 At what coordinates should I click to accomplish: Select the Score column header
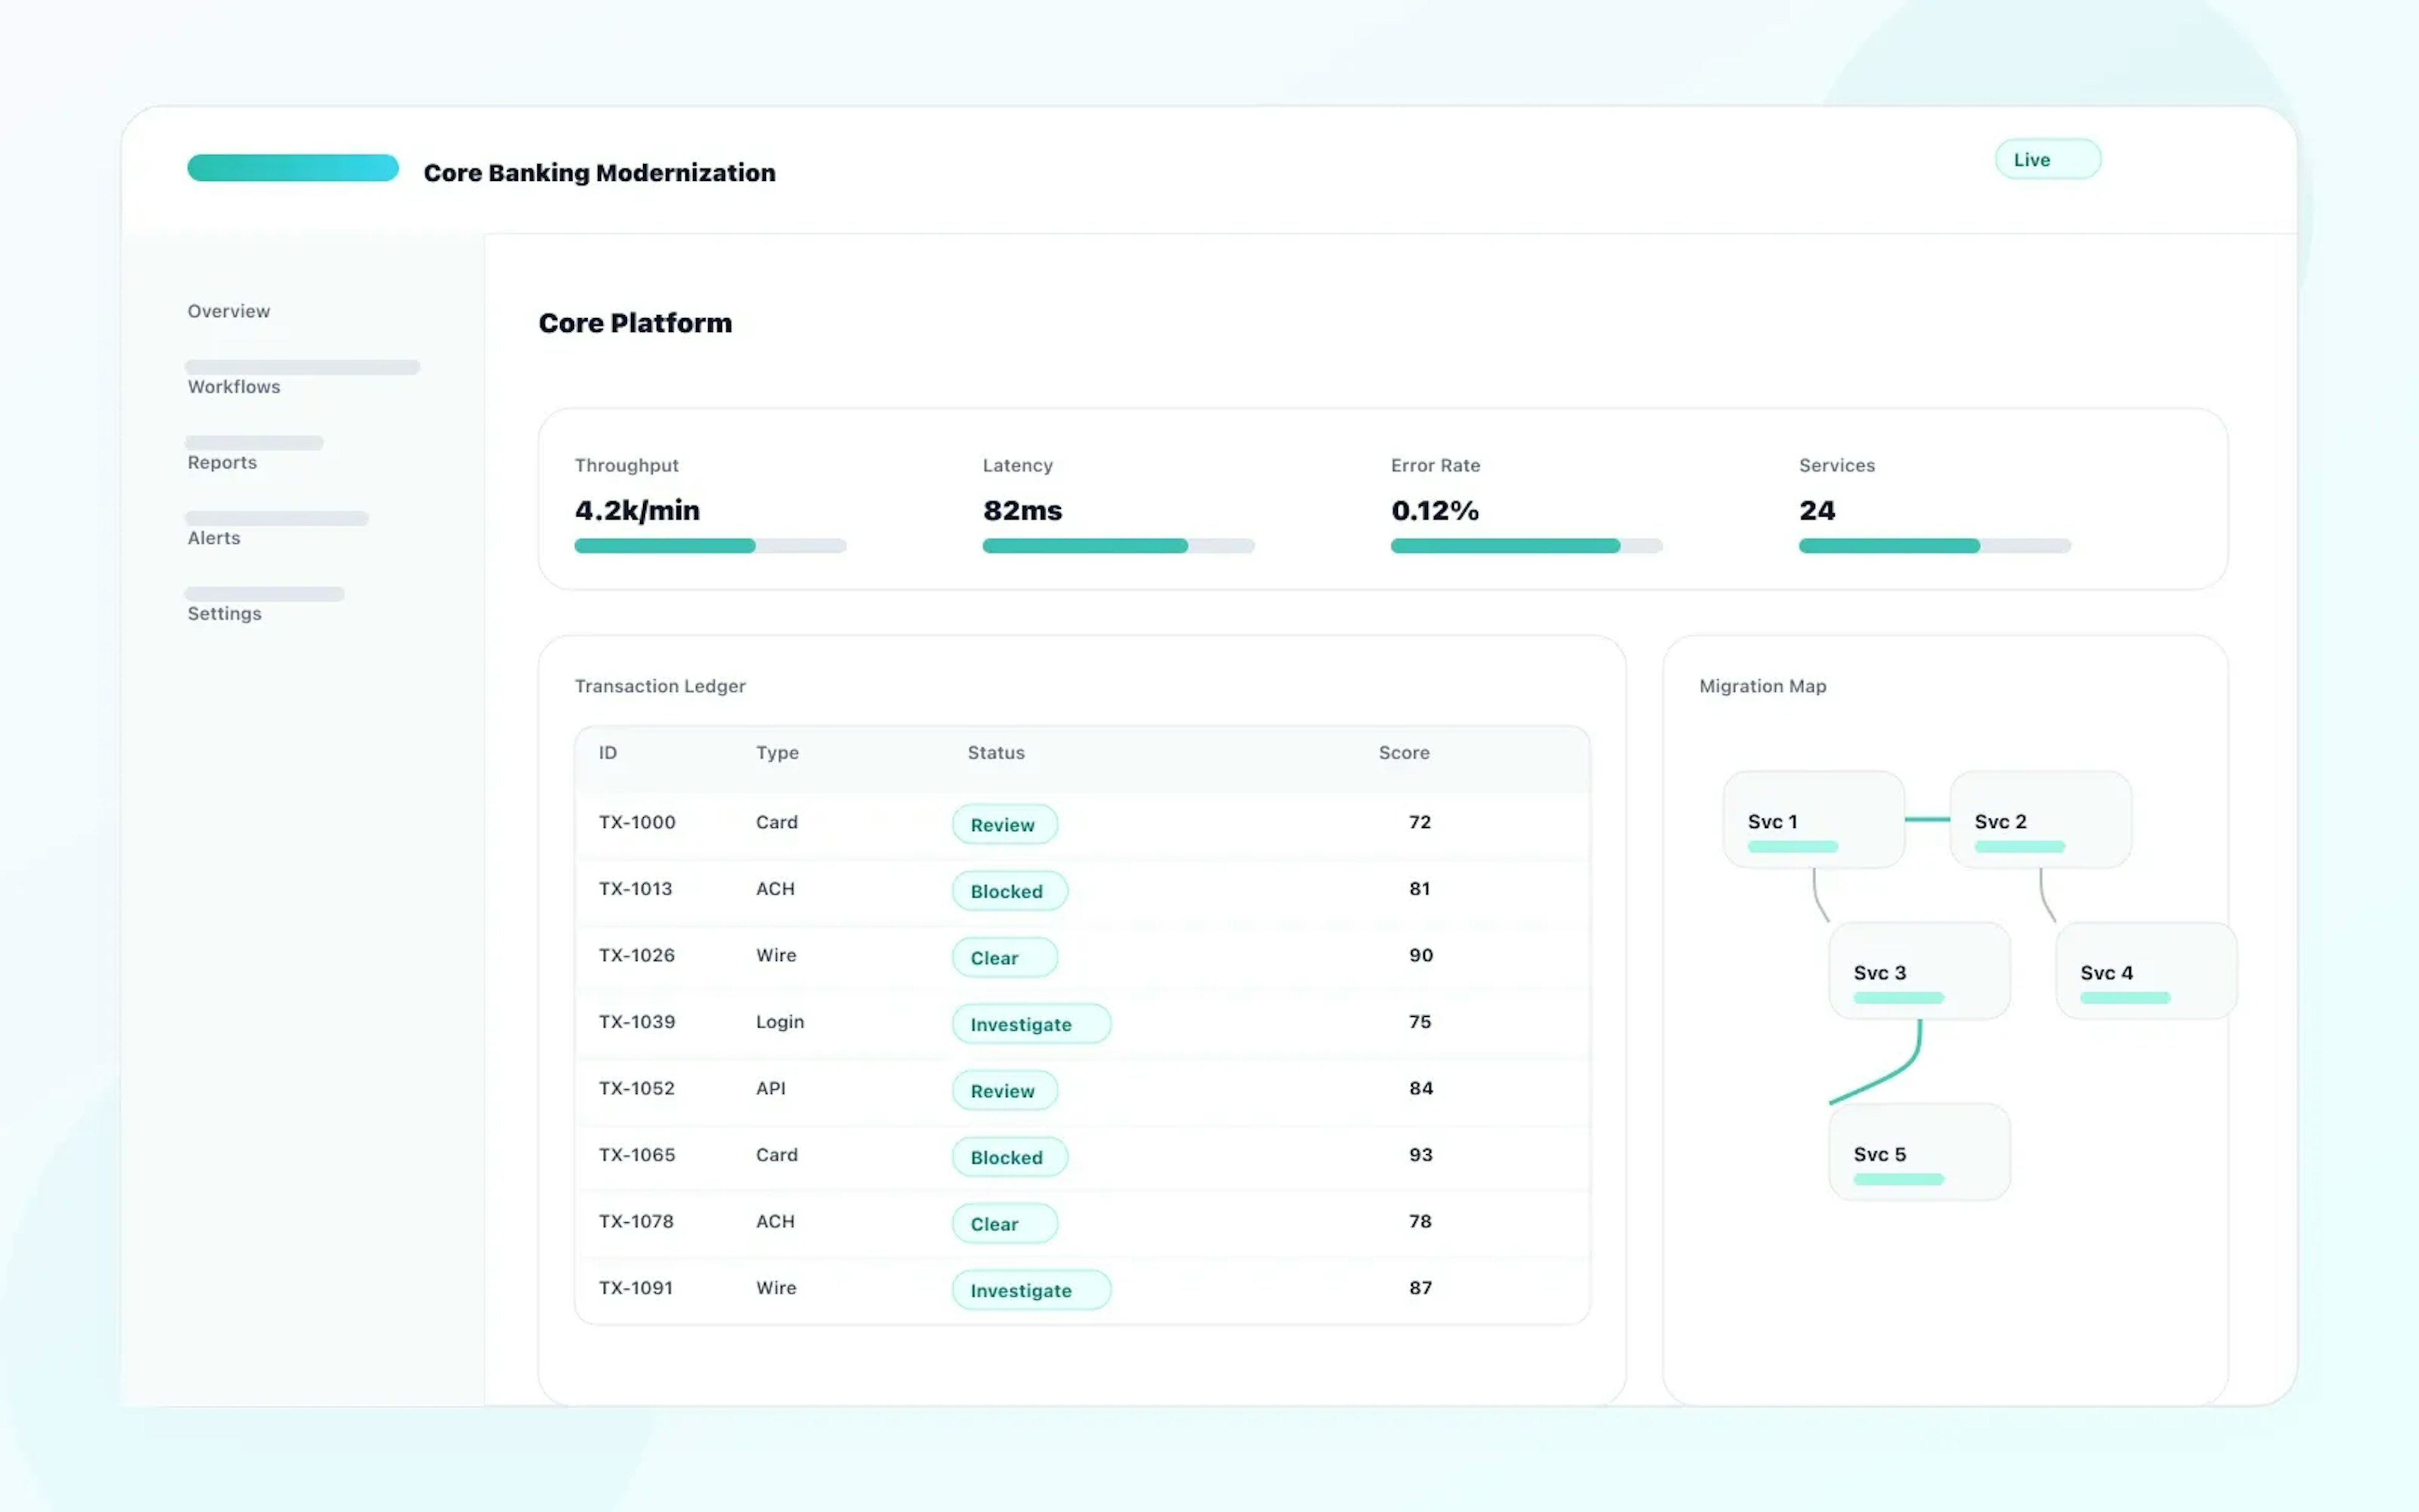(x=1404, y=753)
